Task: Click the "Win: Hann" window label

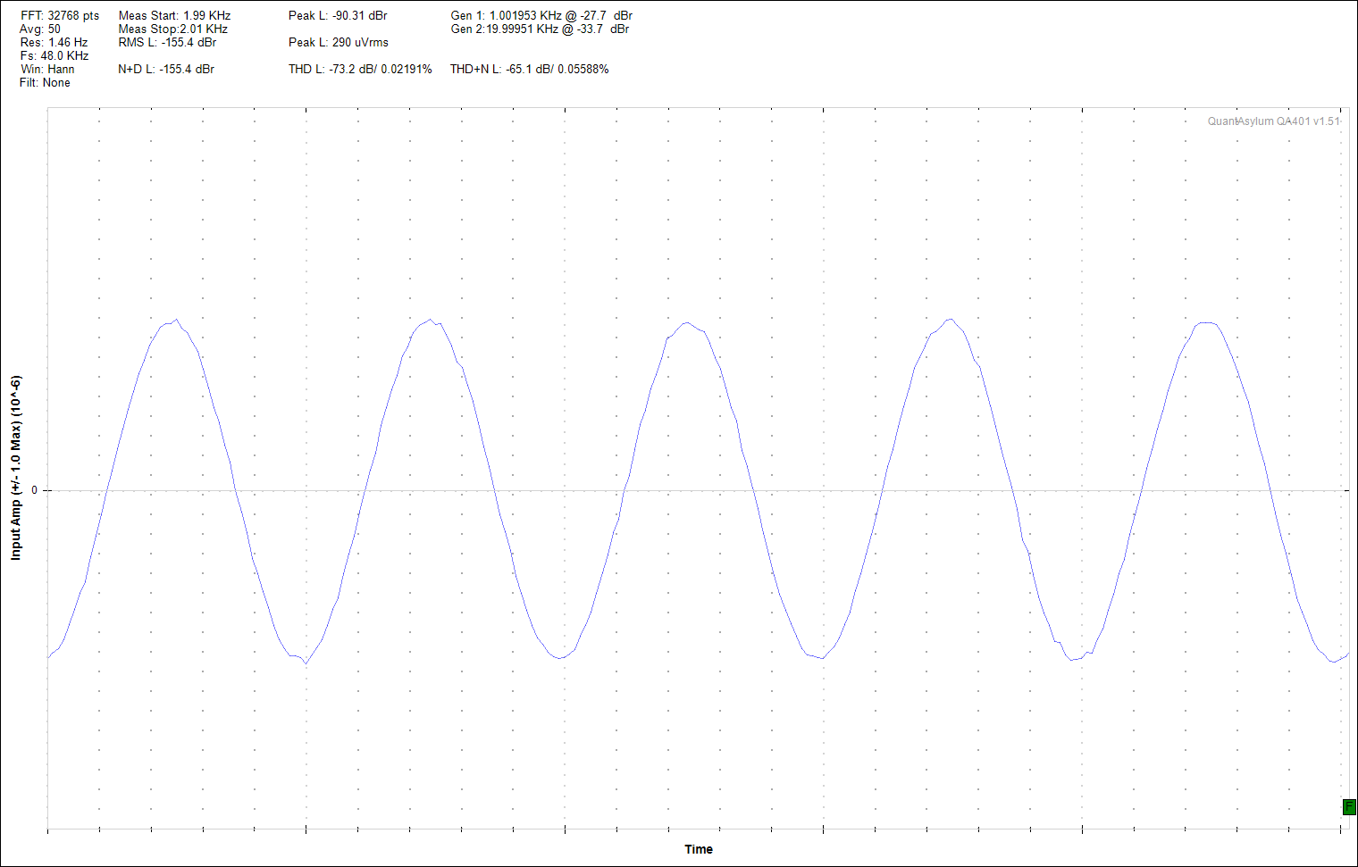Action: coord(47,70)
